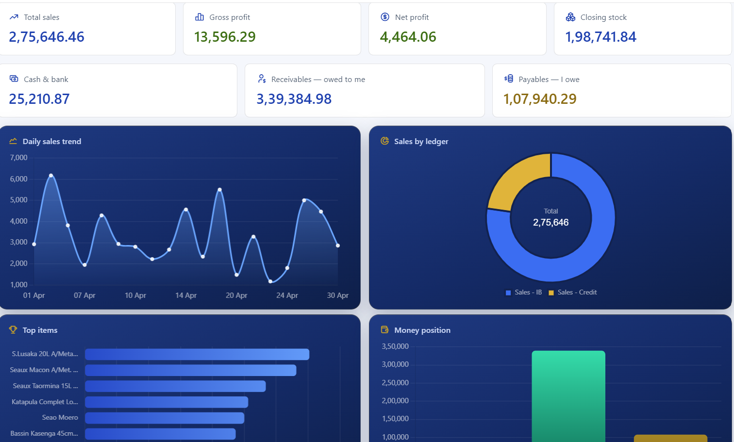Viewport: 734px width, 442px height.
Task: Click the 20 Apr data point on sales trend
Action: [236, 275]
